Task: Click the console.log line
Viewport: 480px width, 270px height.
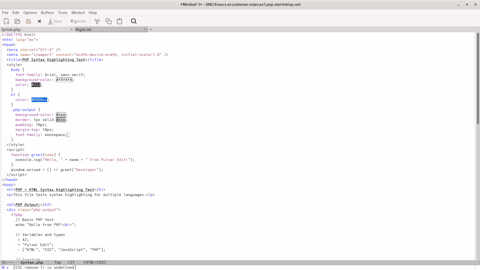Action: [75, 160]
